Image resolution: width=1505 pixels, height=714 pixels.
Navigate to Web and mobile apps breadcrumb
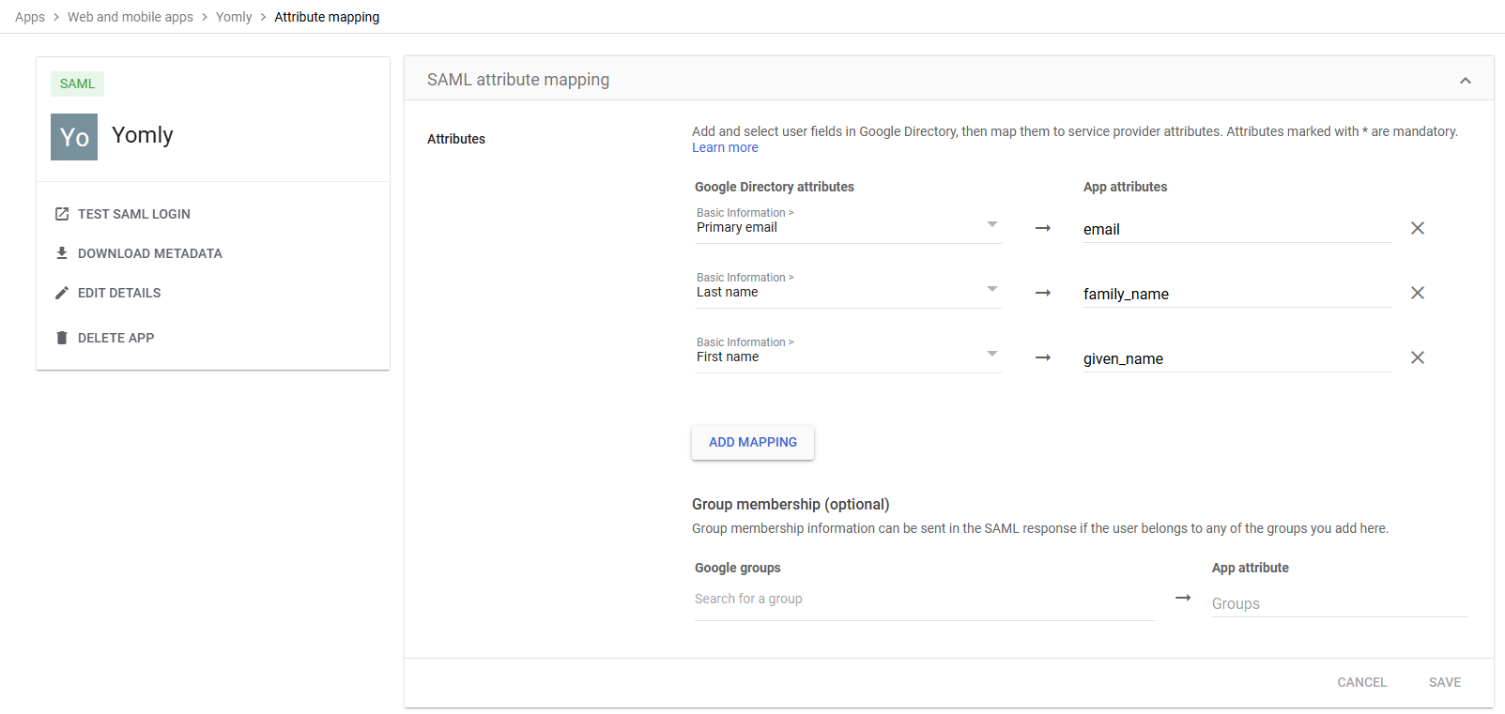point(131,17)
